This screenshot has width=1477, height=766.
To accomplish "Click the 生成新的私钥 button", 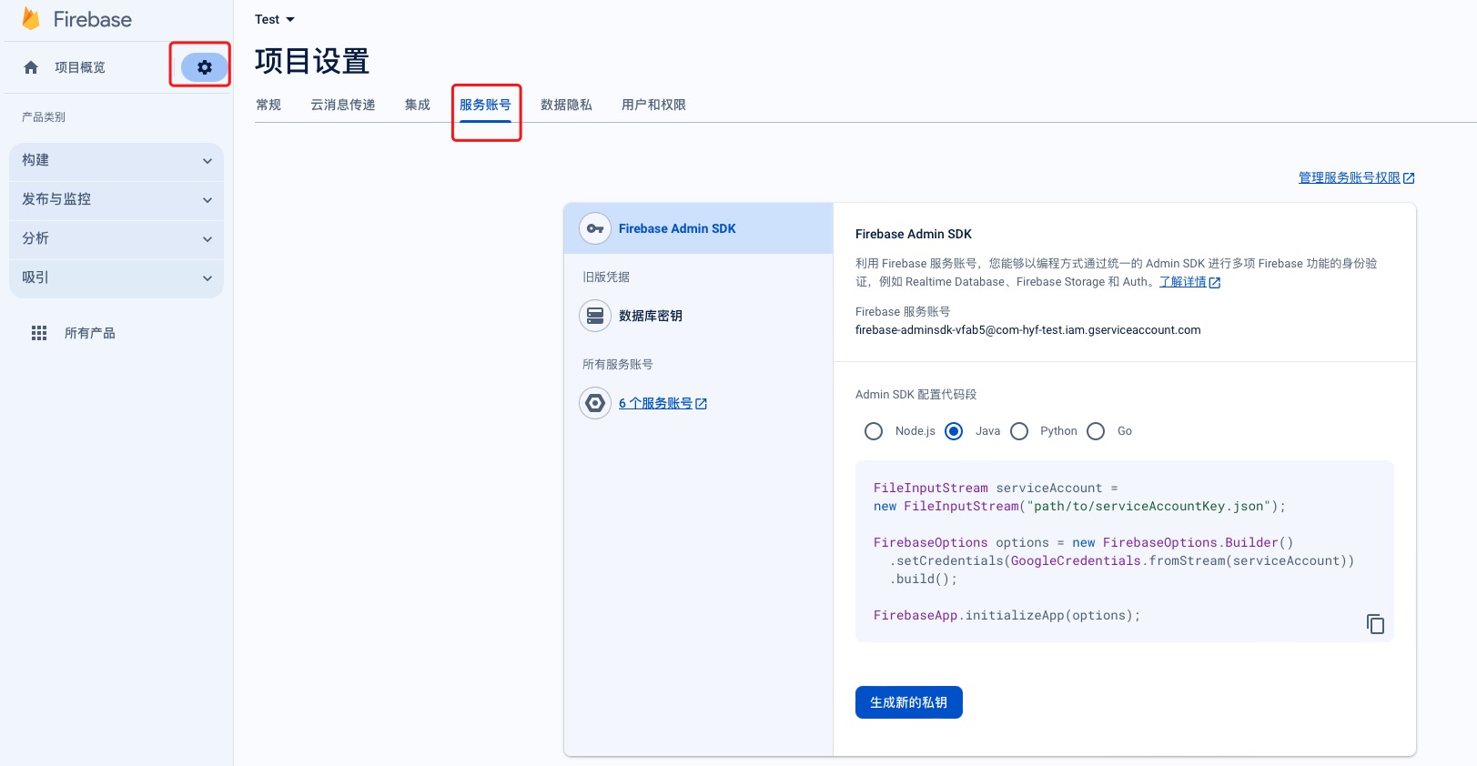I will click(909, 702).
